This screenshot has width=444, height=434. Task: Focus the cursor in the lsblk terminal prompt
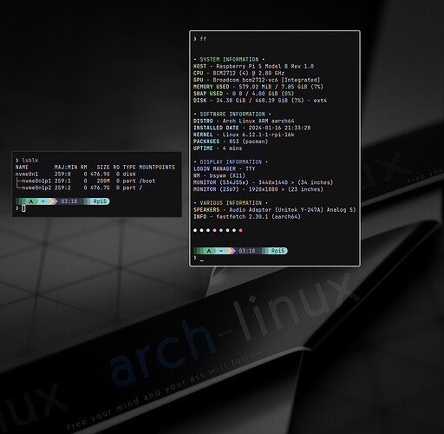(x=23, y=208)
